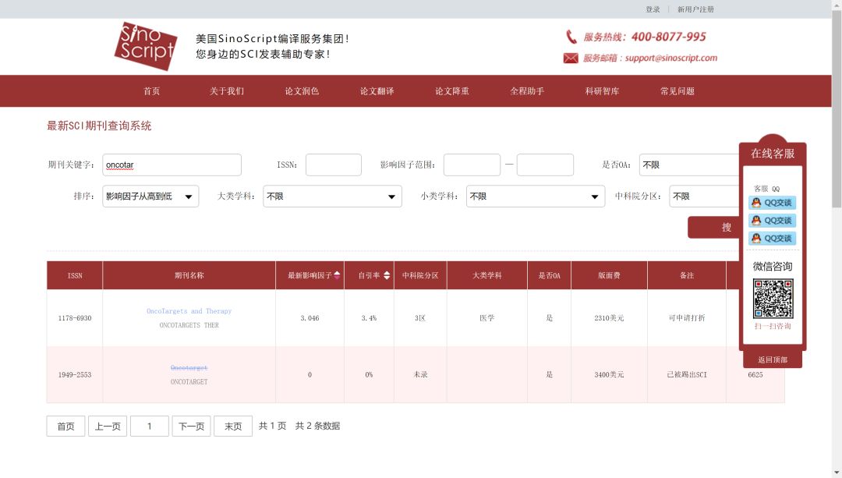Click the sort arrows on 自引率 column

[x=386, y=274]
